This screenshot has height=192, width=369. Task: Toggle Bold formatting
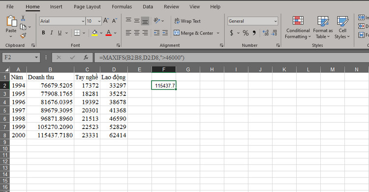[43, 33]
